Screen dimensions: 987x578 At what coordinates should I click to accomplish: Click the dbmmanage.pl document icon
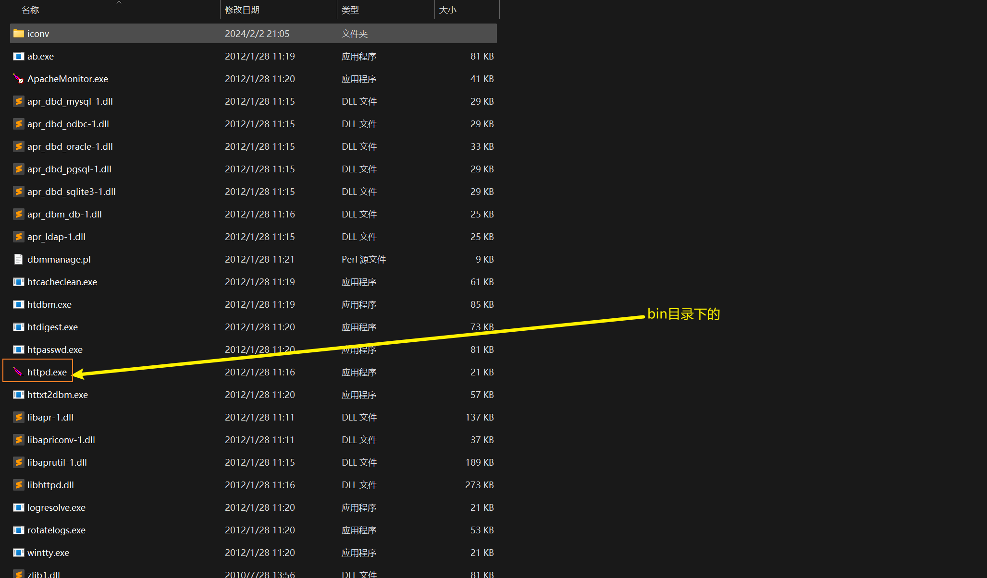18,259
